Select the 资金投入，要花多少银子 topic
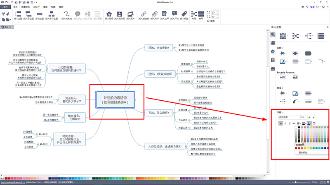This screenshot has height=185, width=330. [72, 99]
